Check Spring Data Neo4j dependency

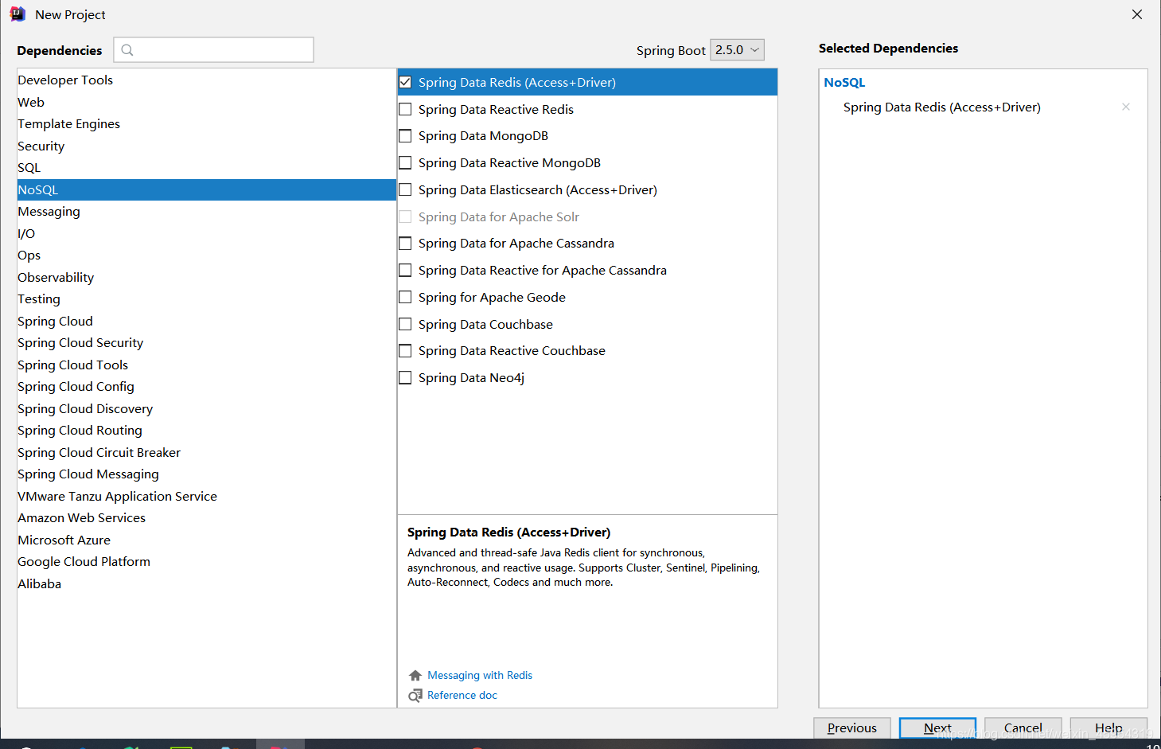pyautogui.click(x=405, y=377)
